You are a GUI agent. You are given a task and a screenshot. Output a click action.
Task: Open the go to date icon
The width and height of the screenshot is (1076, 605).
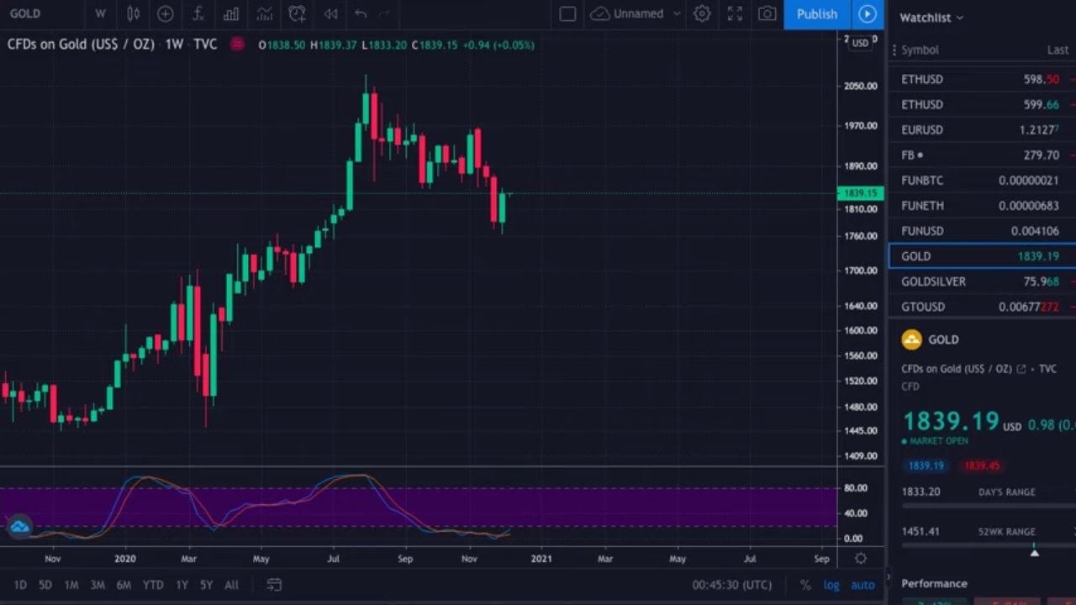point(274,584)
